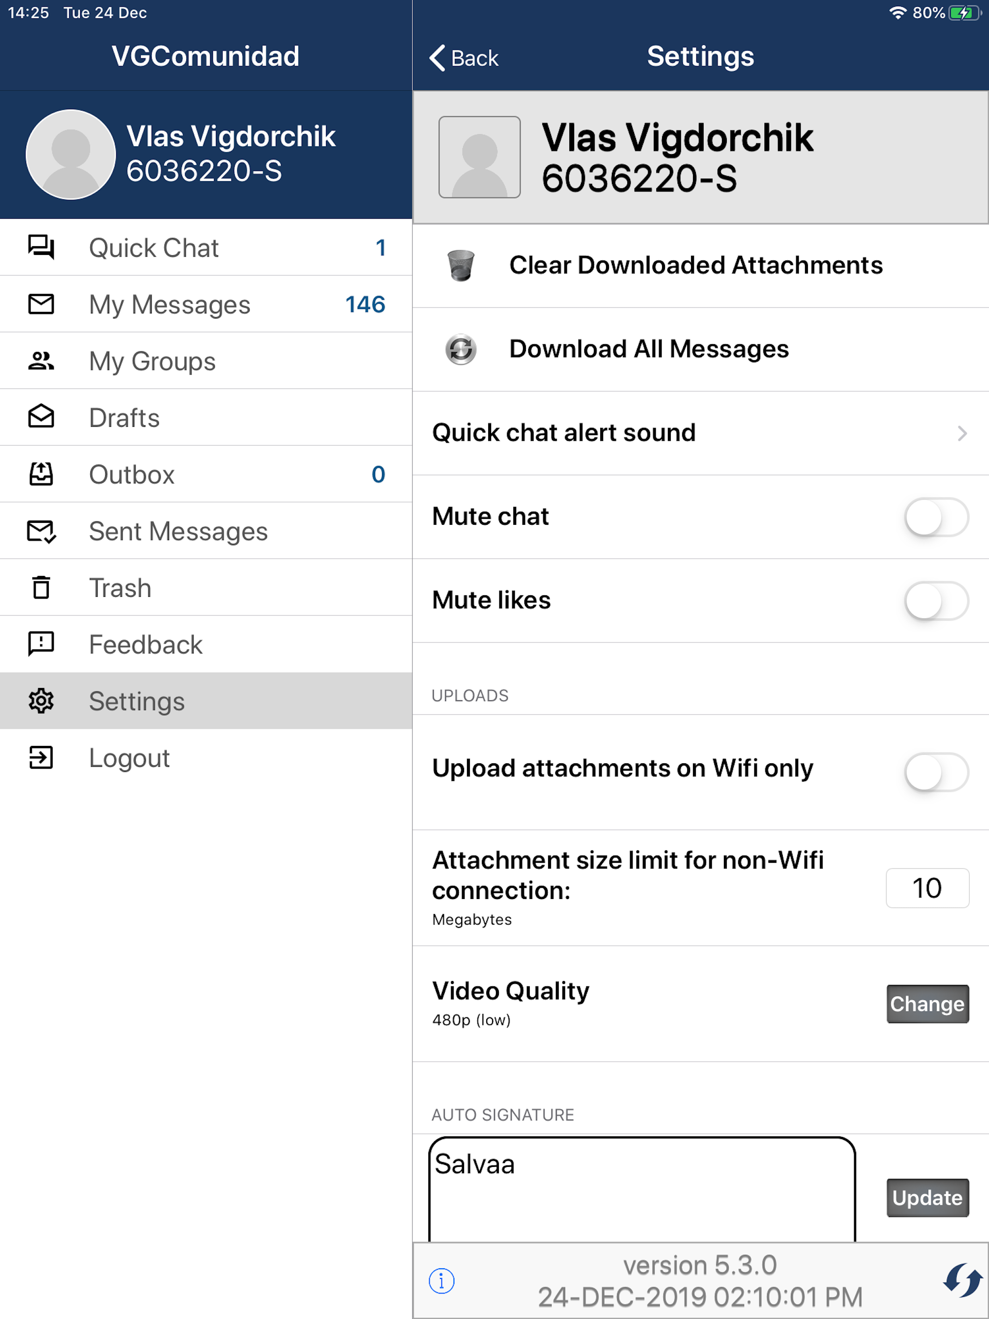The width and height of the screenshot is (989, 1319).
Task: Tap the My Messages envelope icon
Action: coord(41,304)
